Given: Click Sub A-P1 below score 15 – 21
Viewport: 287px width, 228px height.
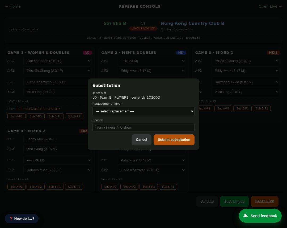Looking at the screenshot, I should pos(110,187).
